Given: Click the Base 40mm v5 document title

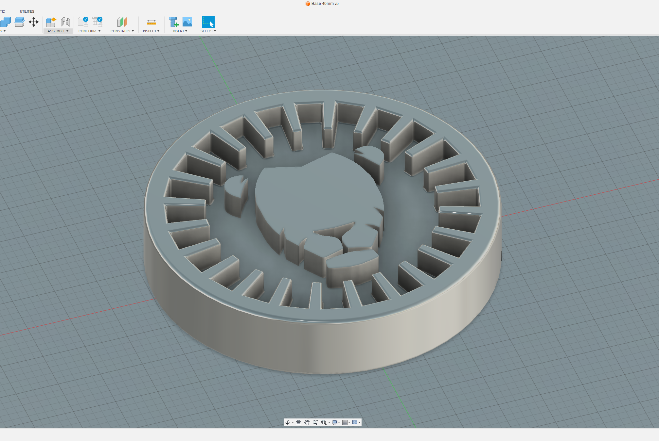Looking at the screenshot, I should coord(325,4).
